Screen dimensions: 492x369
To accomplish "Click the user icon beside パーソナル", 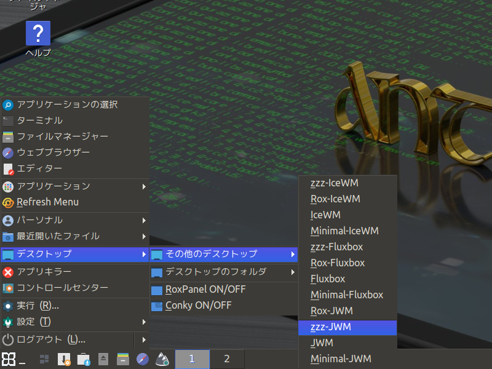I will point(8,221).
